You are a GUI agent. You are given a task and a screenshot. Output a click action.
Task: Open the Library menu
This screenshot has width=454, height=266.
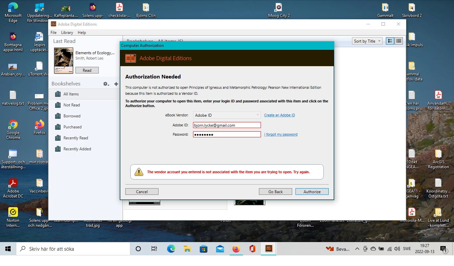67,33
